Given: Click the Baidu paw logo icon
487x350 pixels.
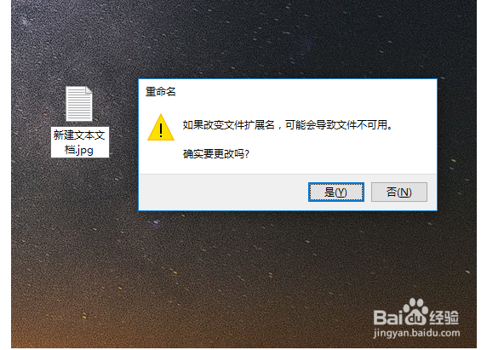Looking at the screenshot, I should (415, 312).
